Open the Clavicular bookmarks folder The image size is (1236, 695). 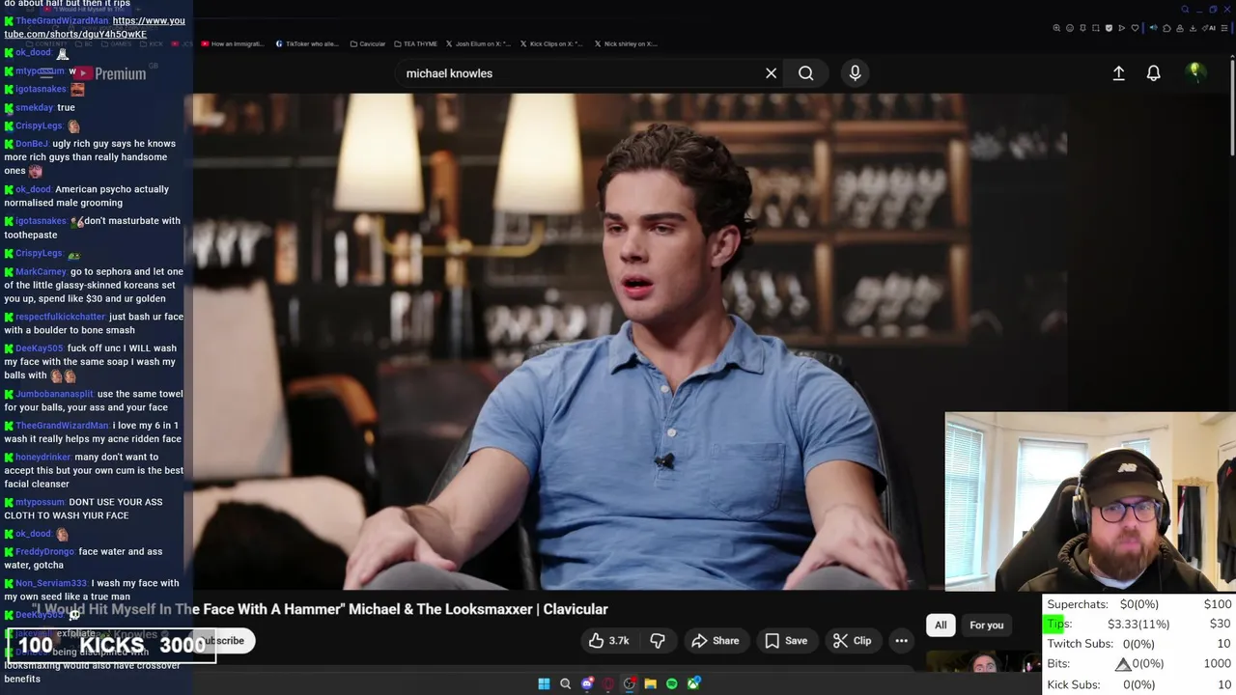point(368,43)
